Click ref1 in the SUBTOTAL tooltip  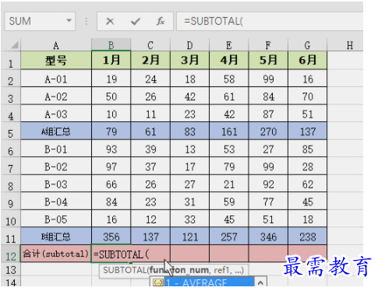click(222, 270)
